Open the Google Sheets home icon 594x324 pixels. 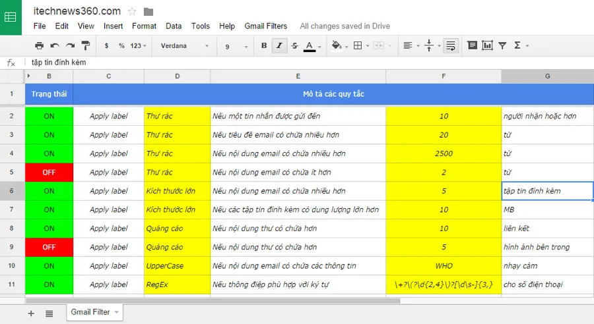[10, 17]
